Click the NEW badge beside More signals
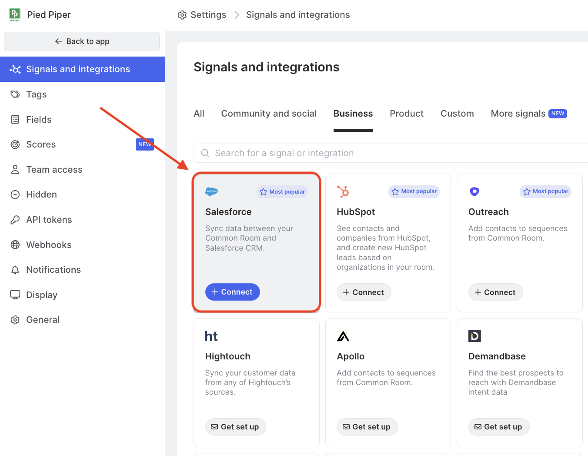588x456 pixels. pos(558,114)
